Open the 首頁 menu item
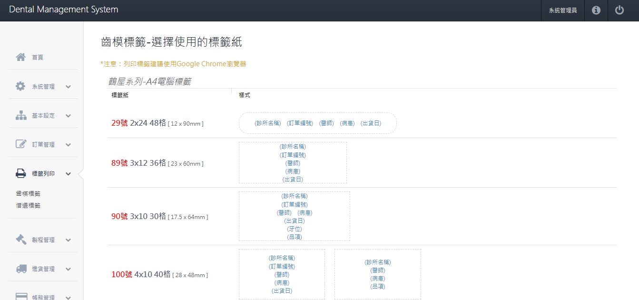The width and height of the screenshot is (639, 300). (38, 58)
